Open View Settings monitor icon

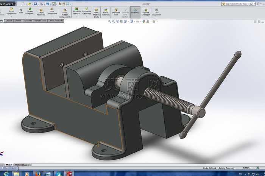click(154, 22)
